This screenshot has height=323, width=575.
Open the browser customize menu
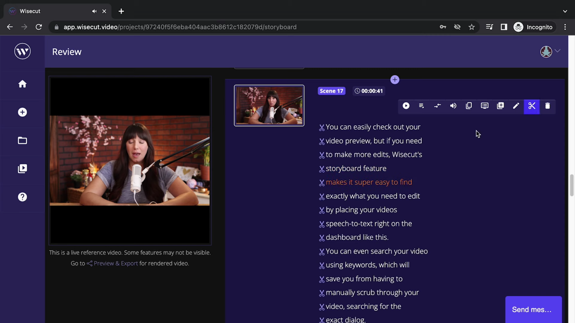[565, 27]
